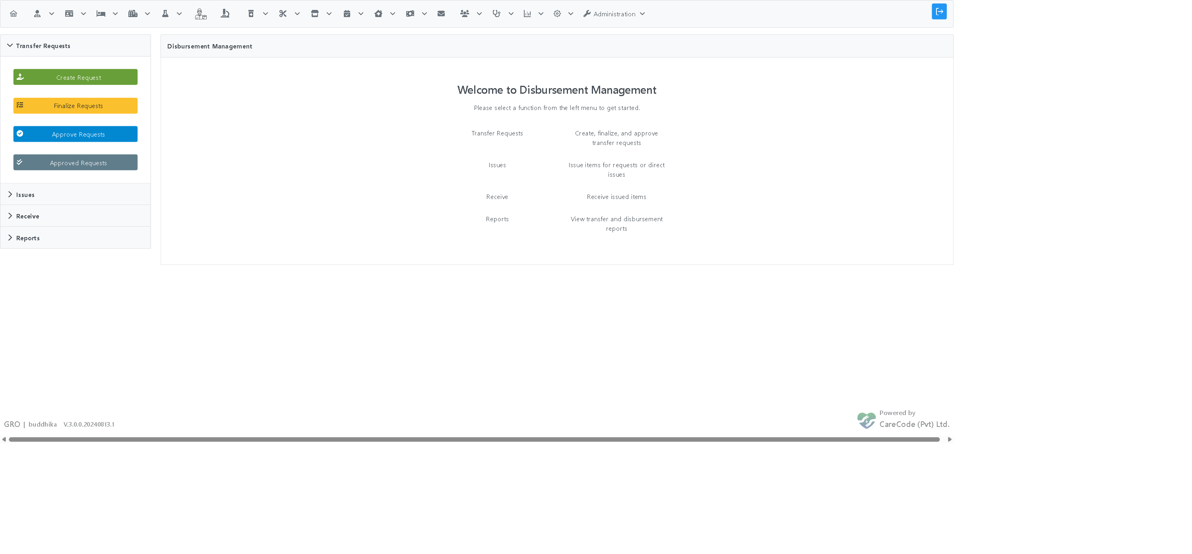Click the version text V.3.0.0.20240813.1
This screenshot has height=554, width=1192.
pyautogui.click(x=89, y=425)
